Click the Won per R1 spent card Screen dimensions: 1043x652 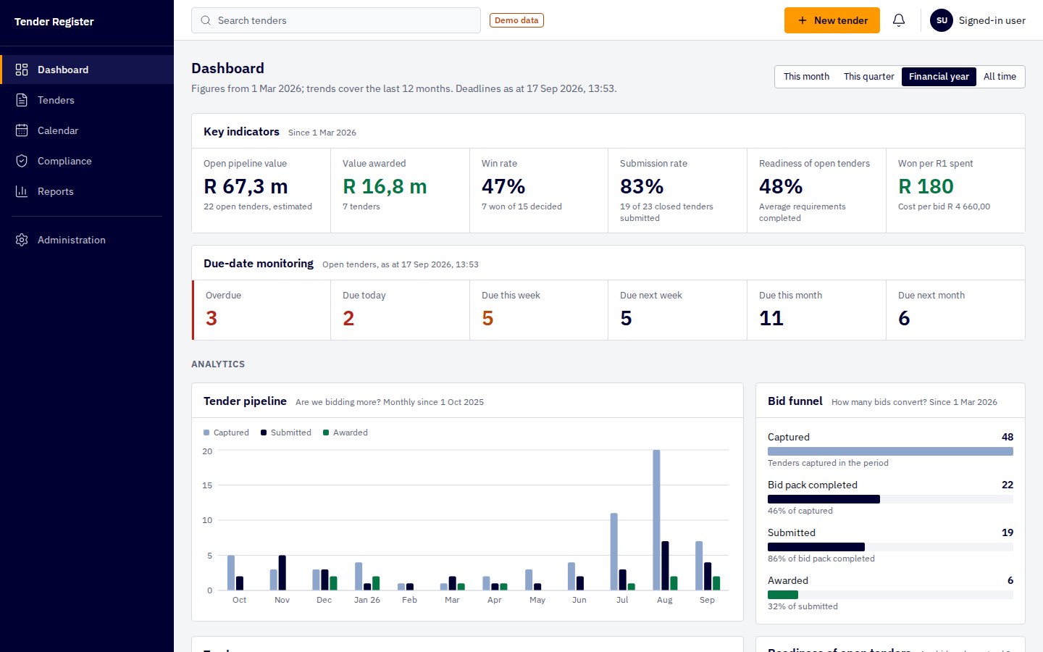click(955, 191)
